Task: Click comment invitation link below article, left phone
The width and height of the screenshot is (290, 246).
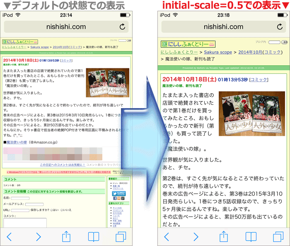Action: pos(63,165)
